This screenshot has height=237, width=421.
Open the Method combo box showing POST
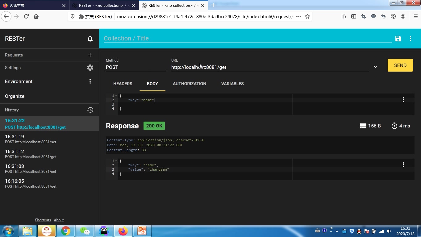[136, 67]
